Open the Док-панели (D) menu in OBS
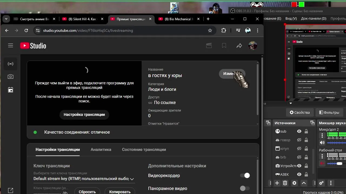This screenshot has height=194, width=346. pyautogui.click(x=314, y=19)
